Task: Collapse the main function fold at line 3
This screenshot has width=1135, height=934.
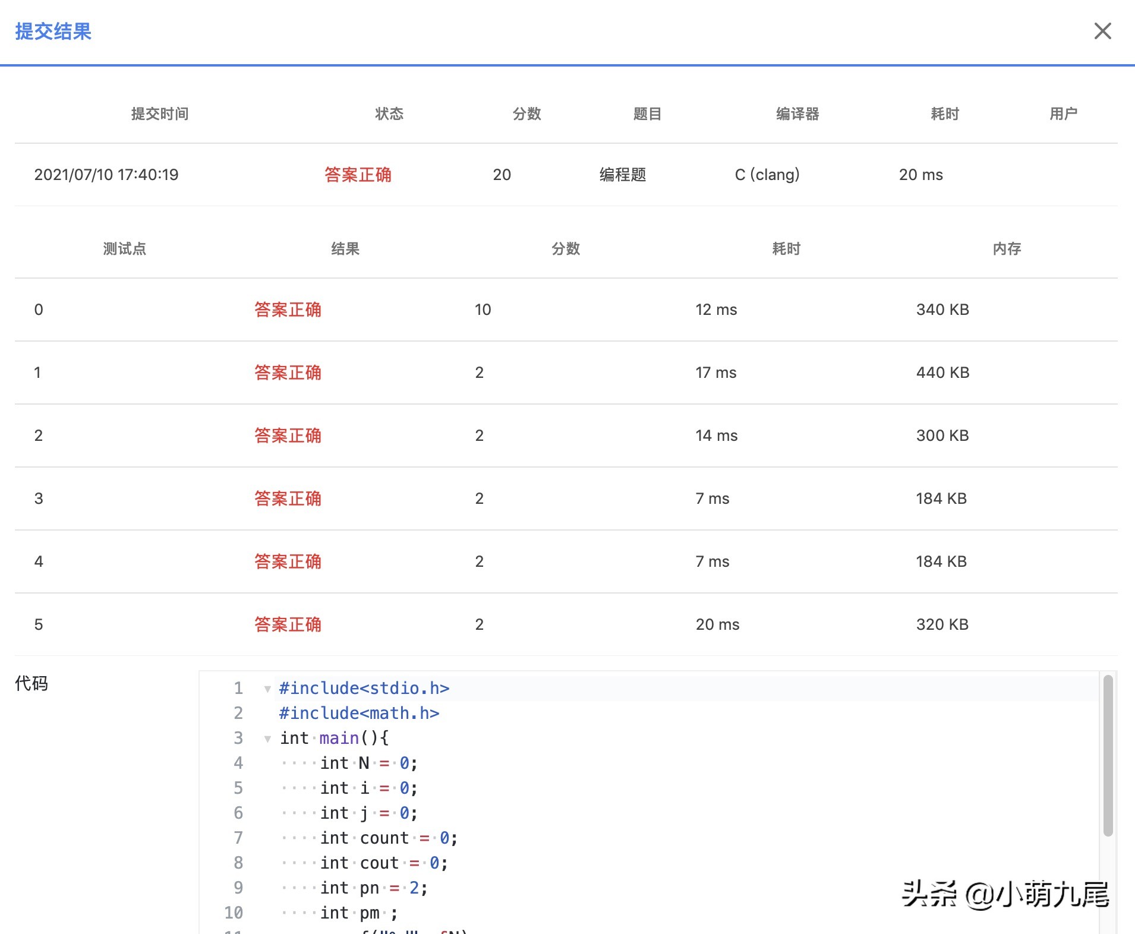Action: click(x=267, y=738)
